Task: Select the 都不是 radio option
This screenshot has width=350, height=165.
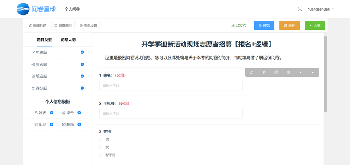Action: (101, 155)
